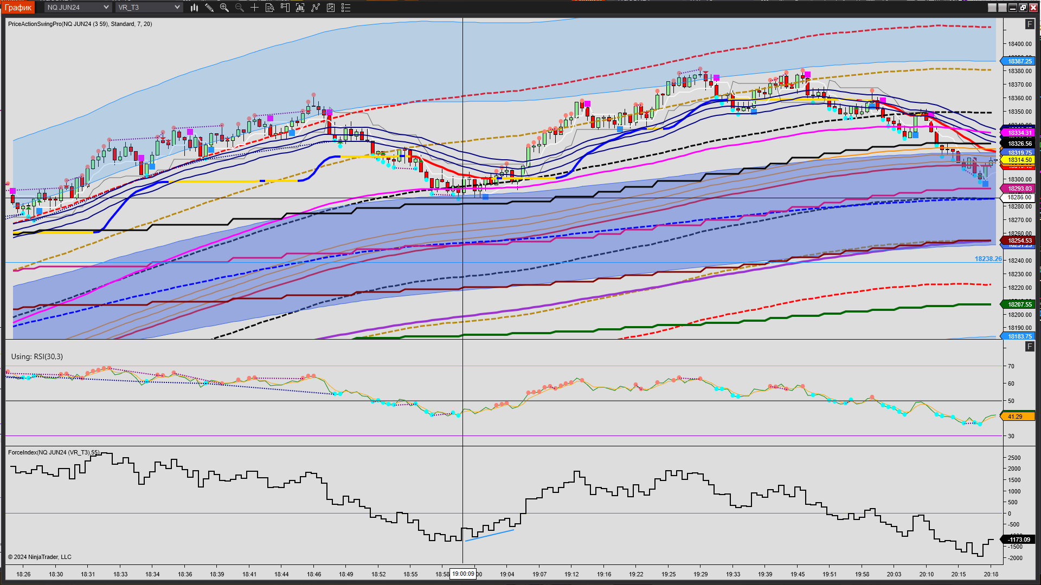Click the 2500 ForceIndex axis label
This screenshot has height=585, width=1041.
pyautogui.click(x=1014, y=458)
